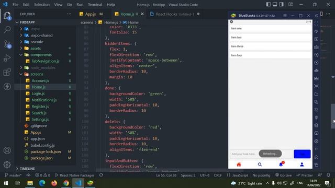Tap the Search tab icon in the app
Screen dimensions: 335x188
[260, 164]
